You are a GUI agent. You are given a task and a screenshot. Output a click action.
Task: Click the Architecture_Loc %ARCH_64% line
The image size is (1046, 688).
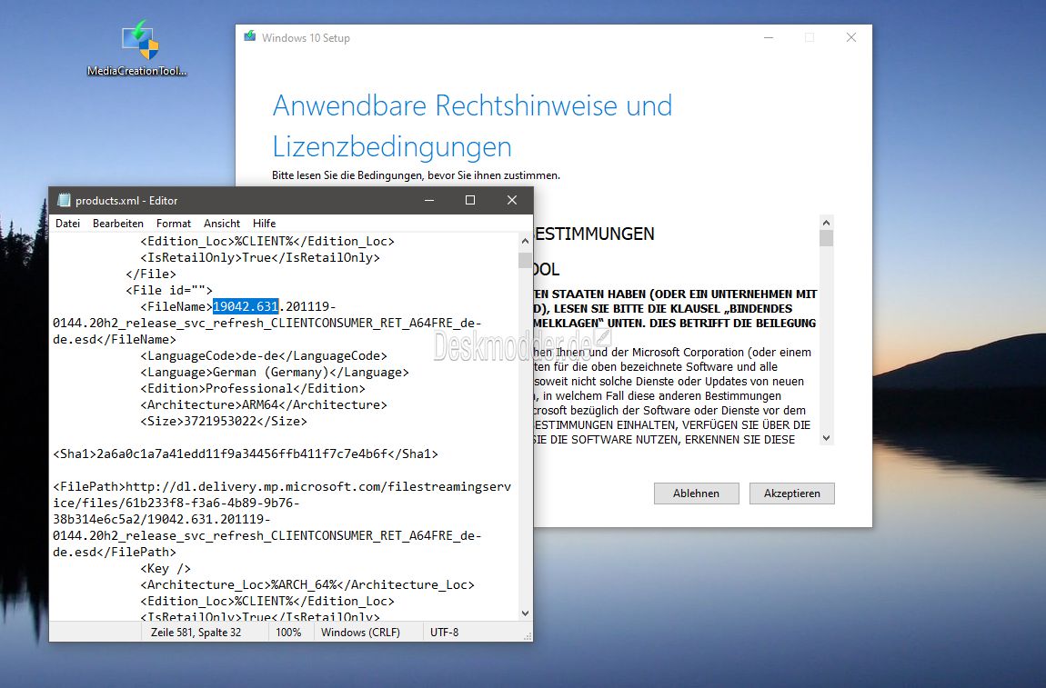[x=307, y=584]
